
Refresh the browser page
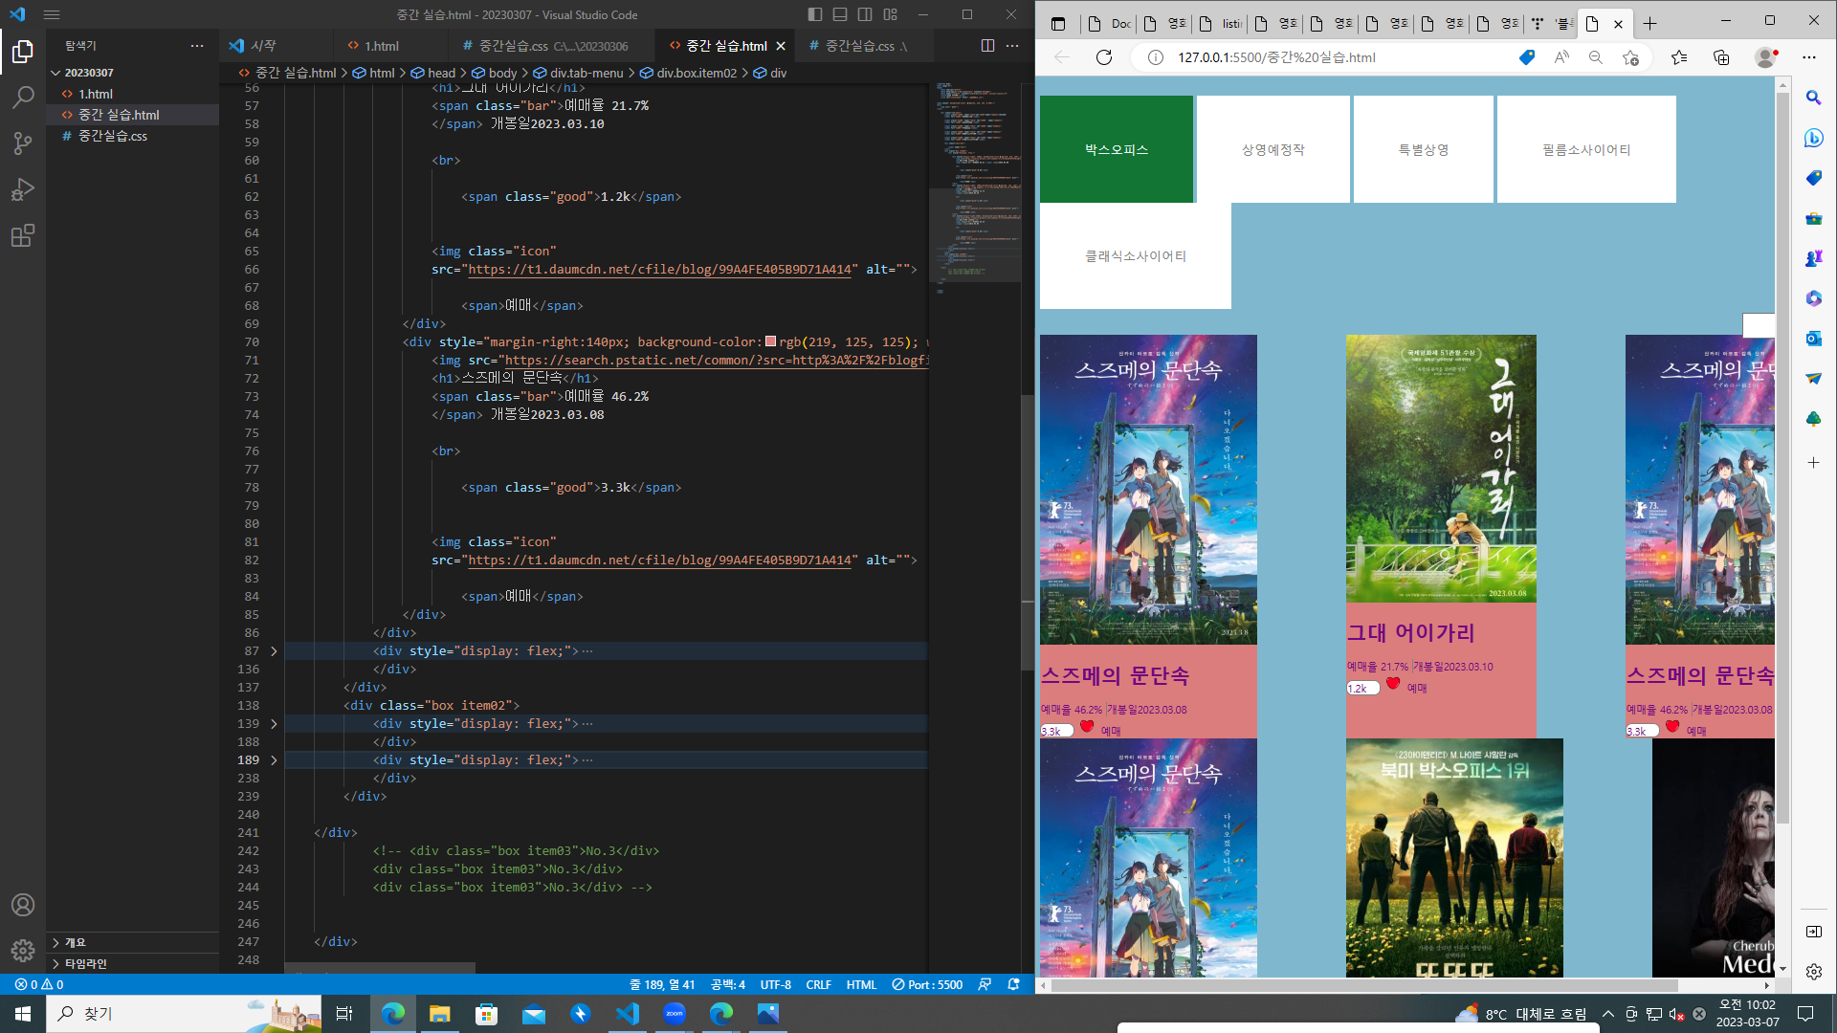click(x=1104, y=57)
